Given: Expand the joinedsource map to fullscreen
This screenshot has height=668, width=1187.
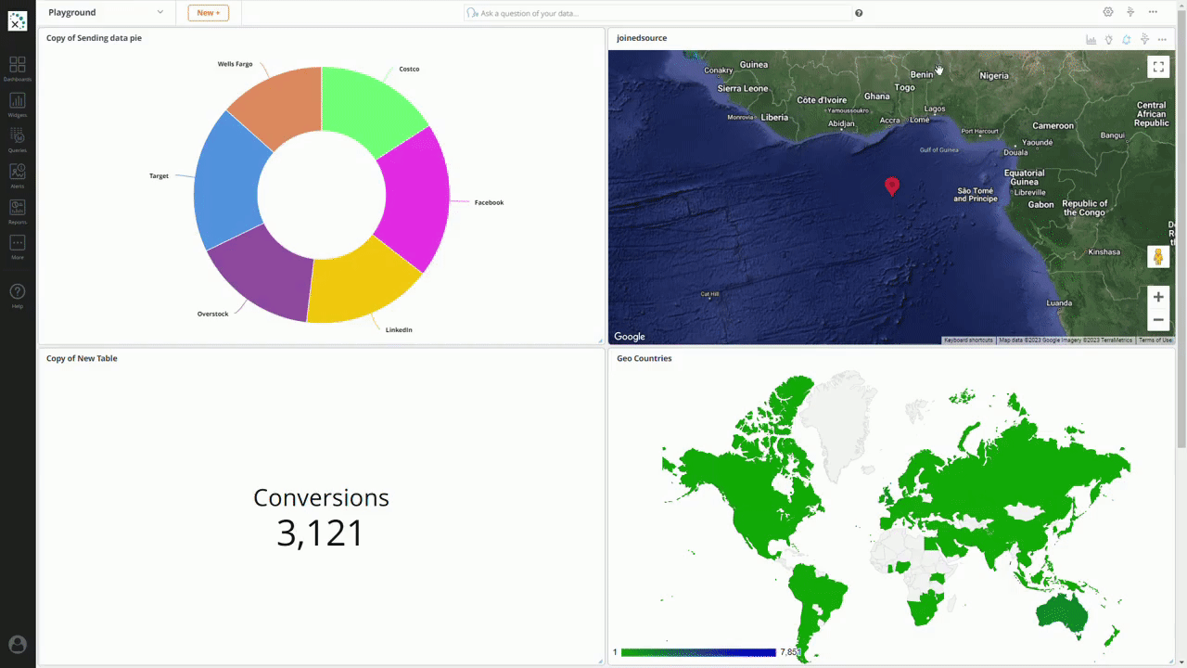Looking at the screenshot, I should coord(1157,66).
